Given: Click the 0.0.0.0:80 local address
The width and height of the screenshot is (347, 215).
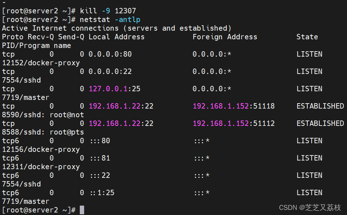Looking at the screenshot, I should coord(110,54).
